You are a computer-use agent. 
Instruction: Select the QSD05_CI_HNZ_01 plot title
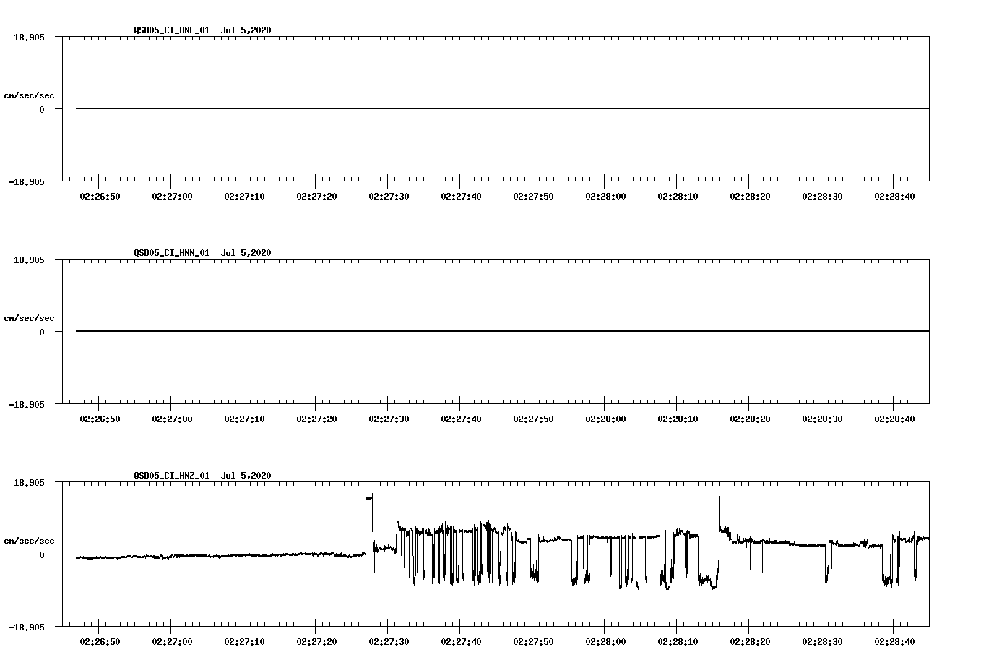[x=172, y=476]
